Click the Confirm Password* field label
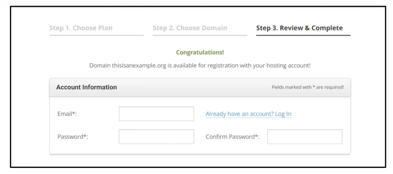393x174 pixels. [232, 137]
